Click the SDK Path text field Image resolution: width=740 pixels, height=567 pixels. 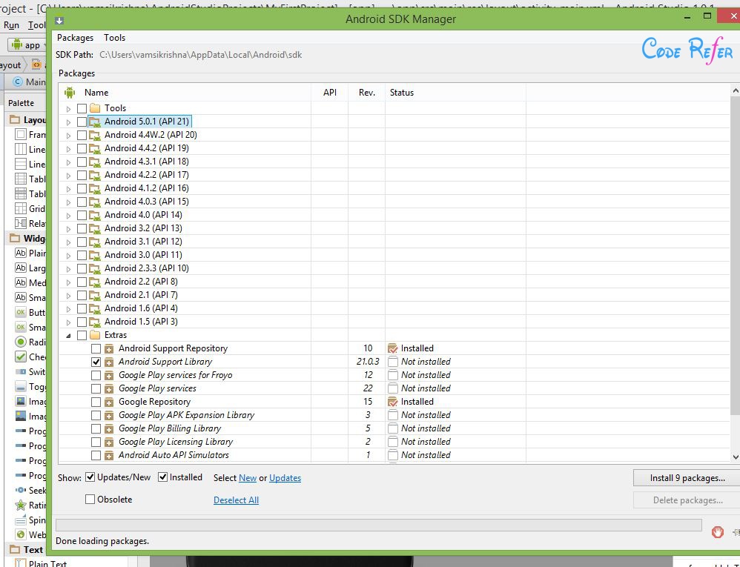[201, 55]
